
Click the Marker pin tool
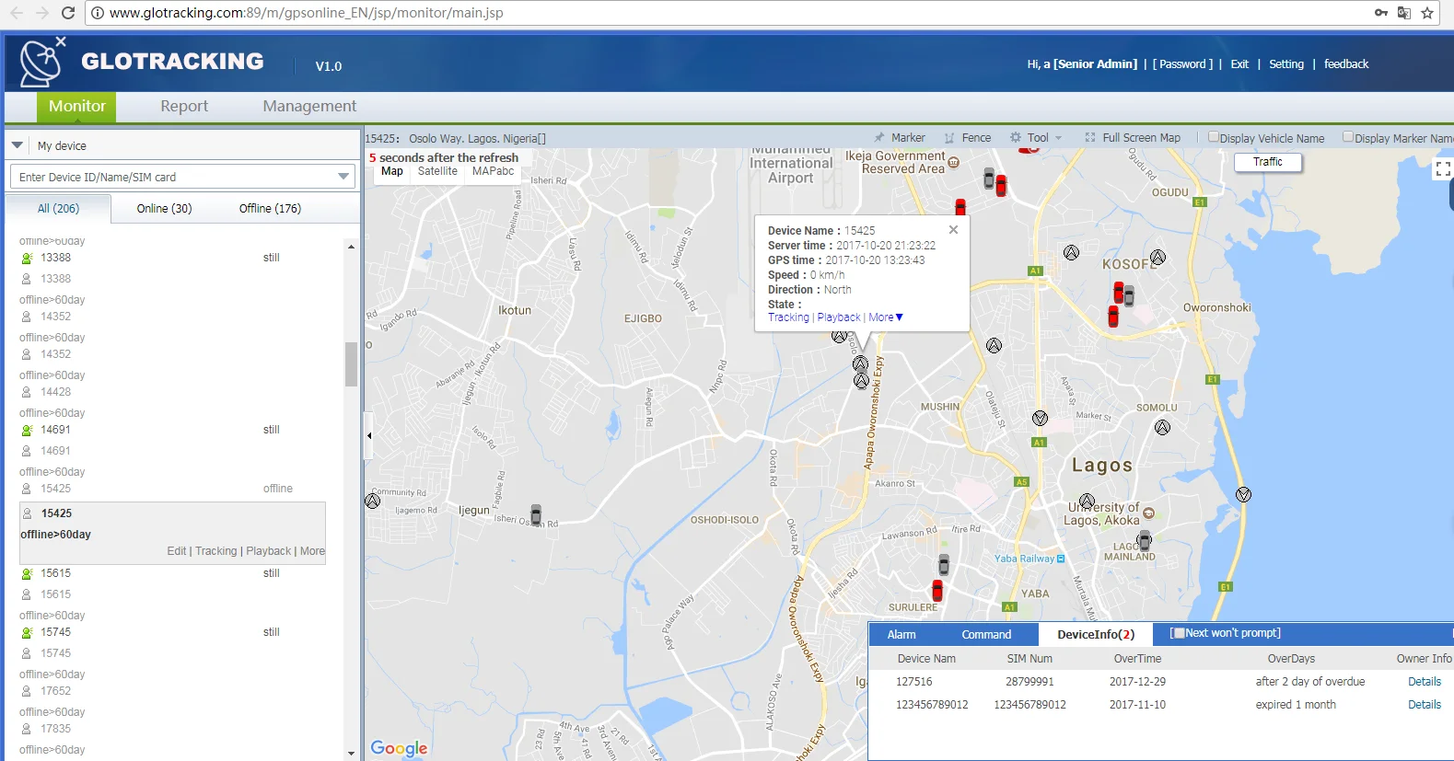(899, 138)
